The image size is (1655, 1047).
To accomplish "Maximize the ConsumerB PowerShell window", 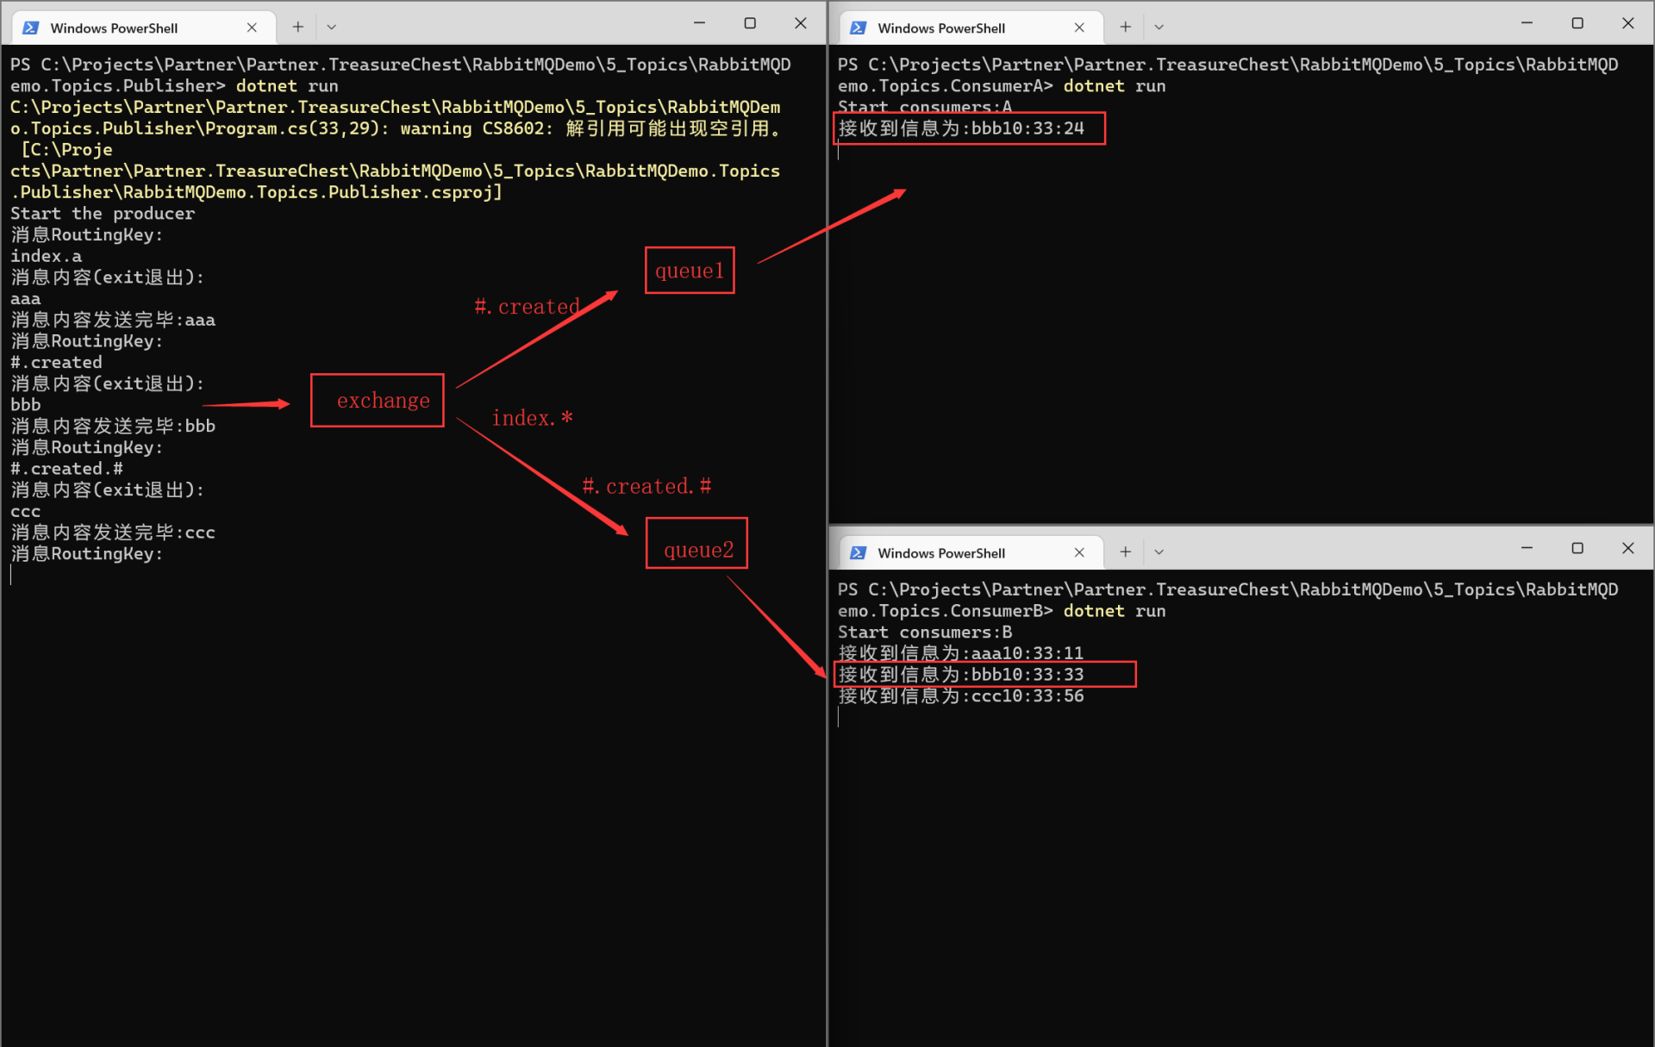I will coord(1577,548).
